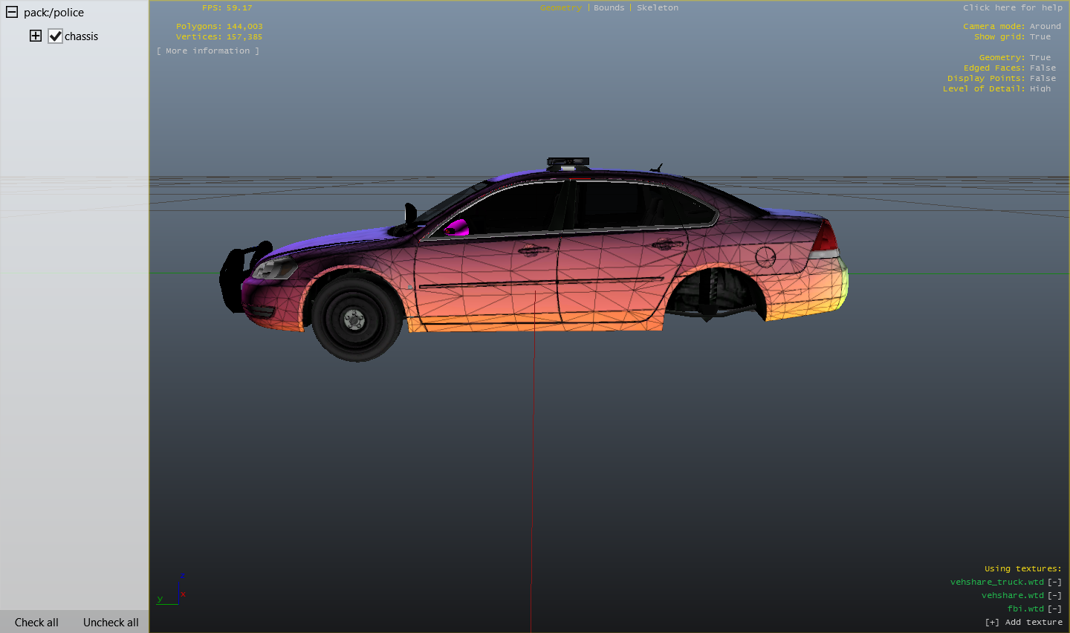
Task: Enable the Display Points option
Action: tap(1043, 79)
